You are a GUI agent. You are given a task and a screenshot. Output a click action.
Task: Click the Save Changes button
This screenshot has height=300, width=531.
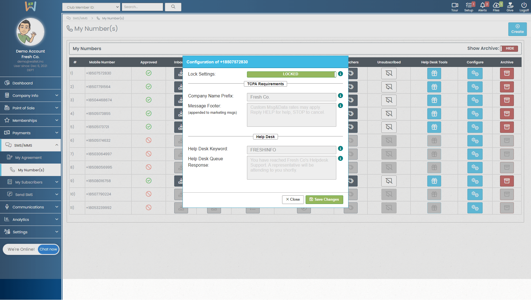click(x=324, y=200)
